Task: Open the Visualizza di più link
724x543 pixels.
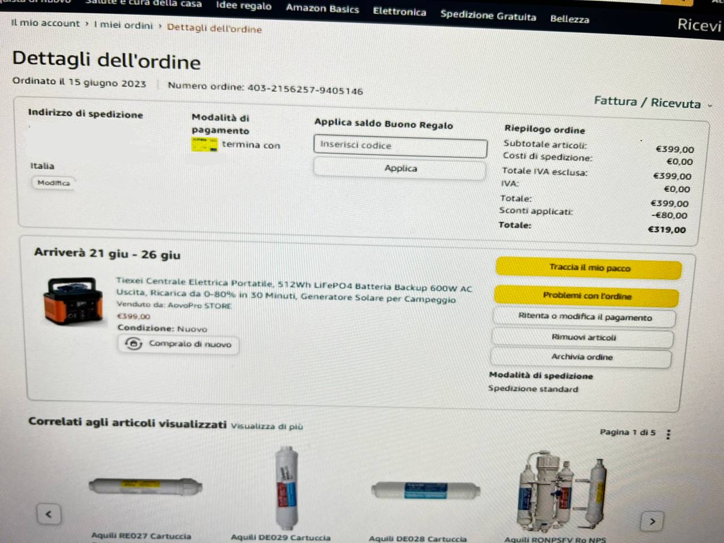Action: [267, 426]
